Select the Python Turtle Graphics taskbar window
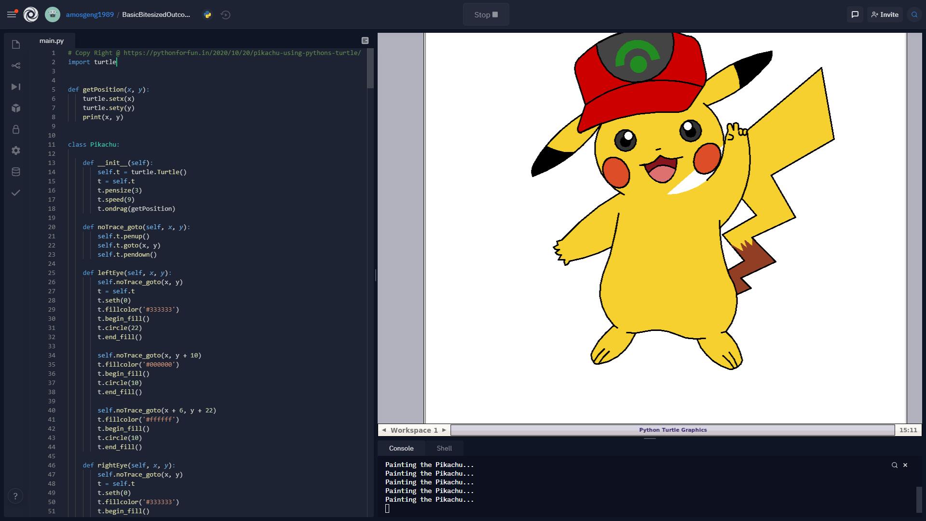Screen dimensions: 926x521 point(673,430)
